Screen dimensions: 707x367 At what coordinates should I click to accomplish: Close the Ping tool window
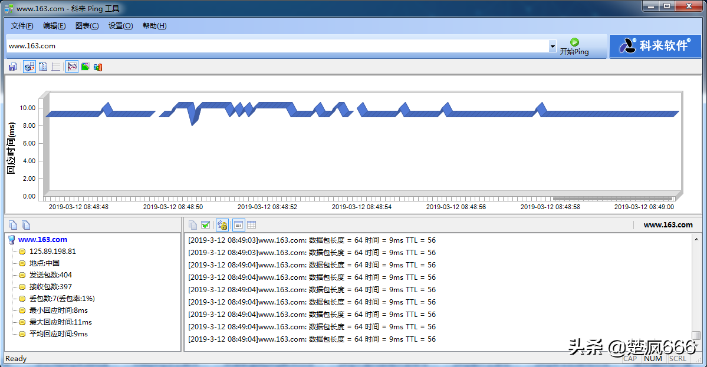click(x=689, y=6)
